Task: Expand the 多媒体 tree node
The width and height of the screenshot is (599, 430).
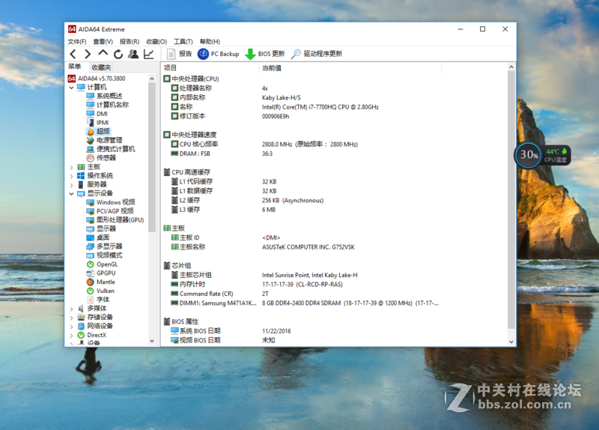Action: [x=71, y=309]
